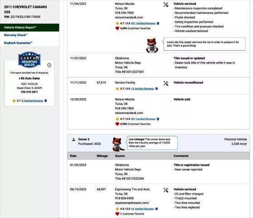This screenshot has width=253, height=218.
Task: Click Car Fox mascot near dealer serviced note
Action: click(152, 45)
